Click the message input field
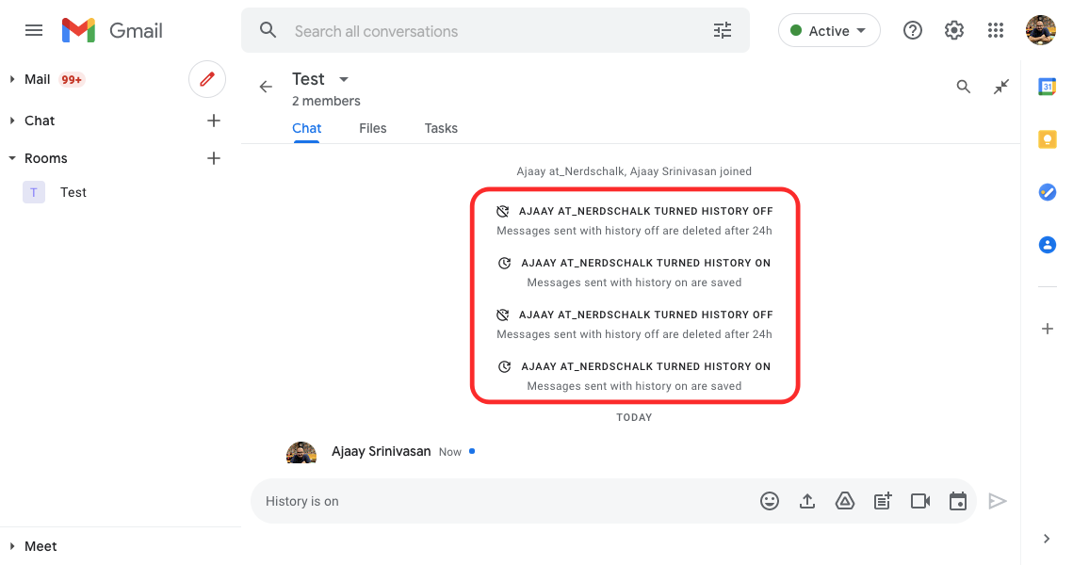1073x565 pixels. coord(499,501)
